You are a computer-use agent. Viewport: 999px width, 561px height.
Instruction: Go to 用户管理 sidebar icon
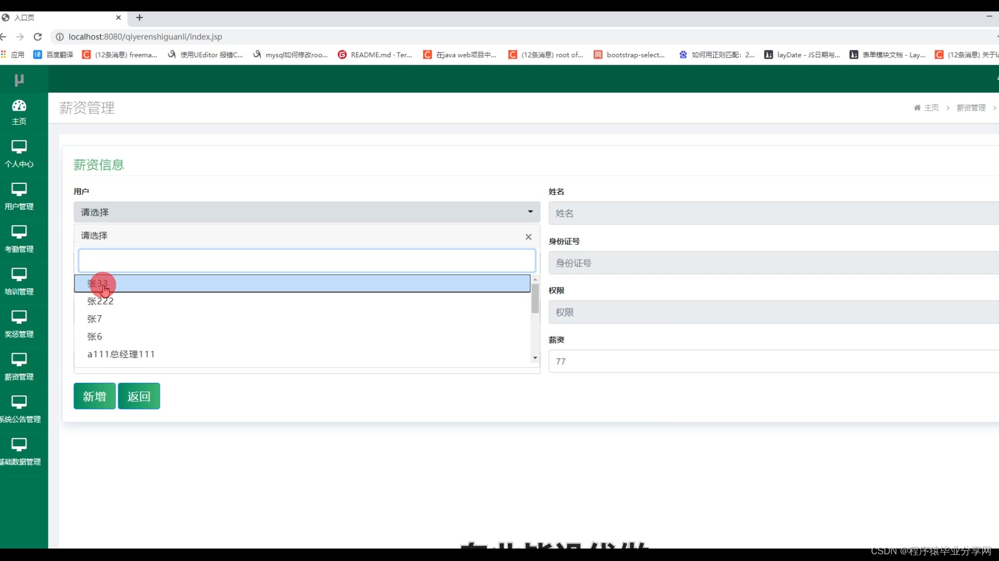click(19, 190)
